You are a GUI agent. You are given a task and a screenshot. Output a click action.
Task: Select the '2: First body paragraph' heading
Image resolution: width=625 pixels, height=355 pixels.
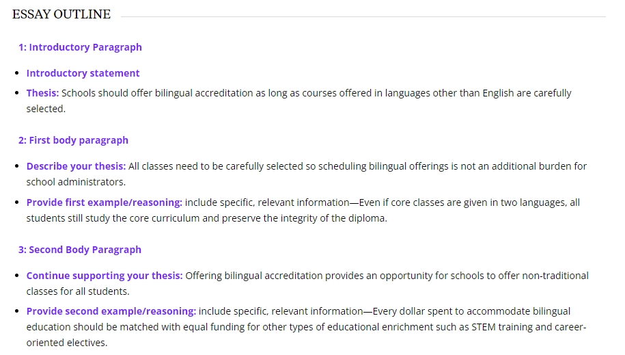coord(73,140)
